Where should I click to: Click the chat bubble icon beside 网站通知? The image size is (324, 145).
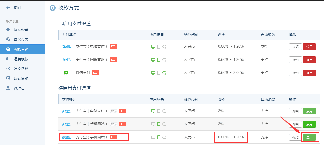tap(8, 78)
